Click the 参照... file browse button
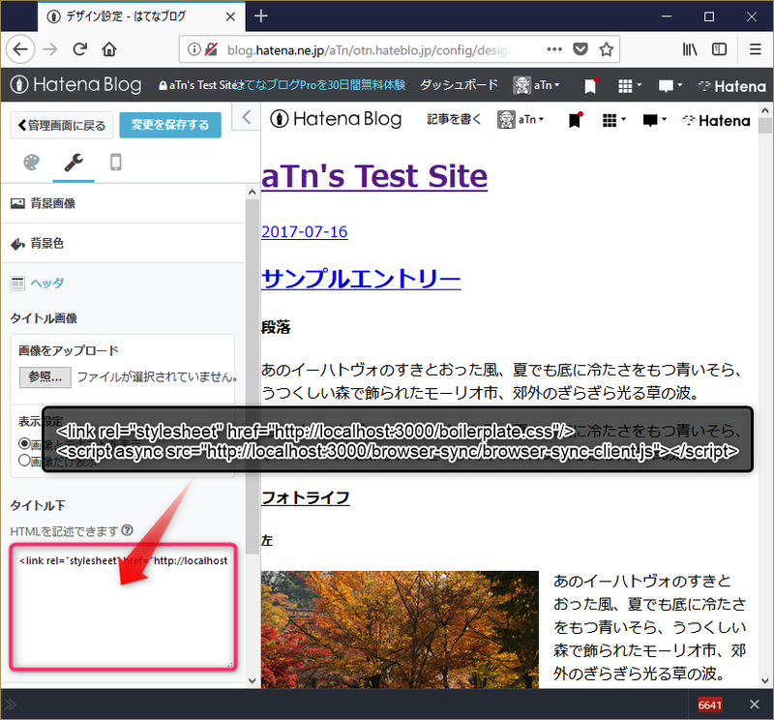 pyautogui.click(x=45, y=376)
